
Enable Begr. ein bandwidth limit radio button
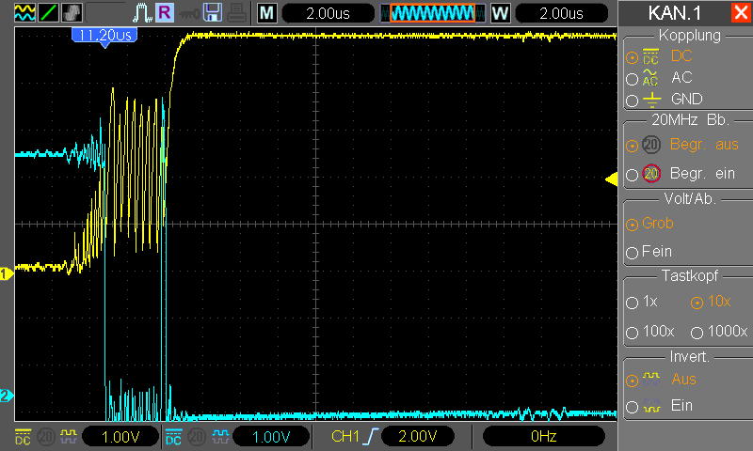point(632,175)
